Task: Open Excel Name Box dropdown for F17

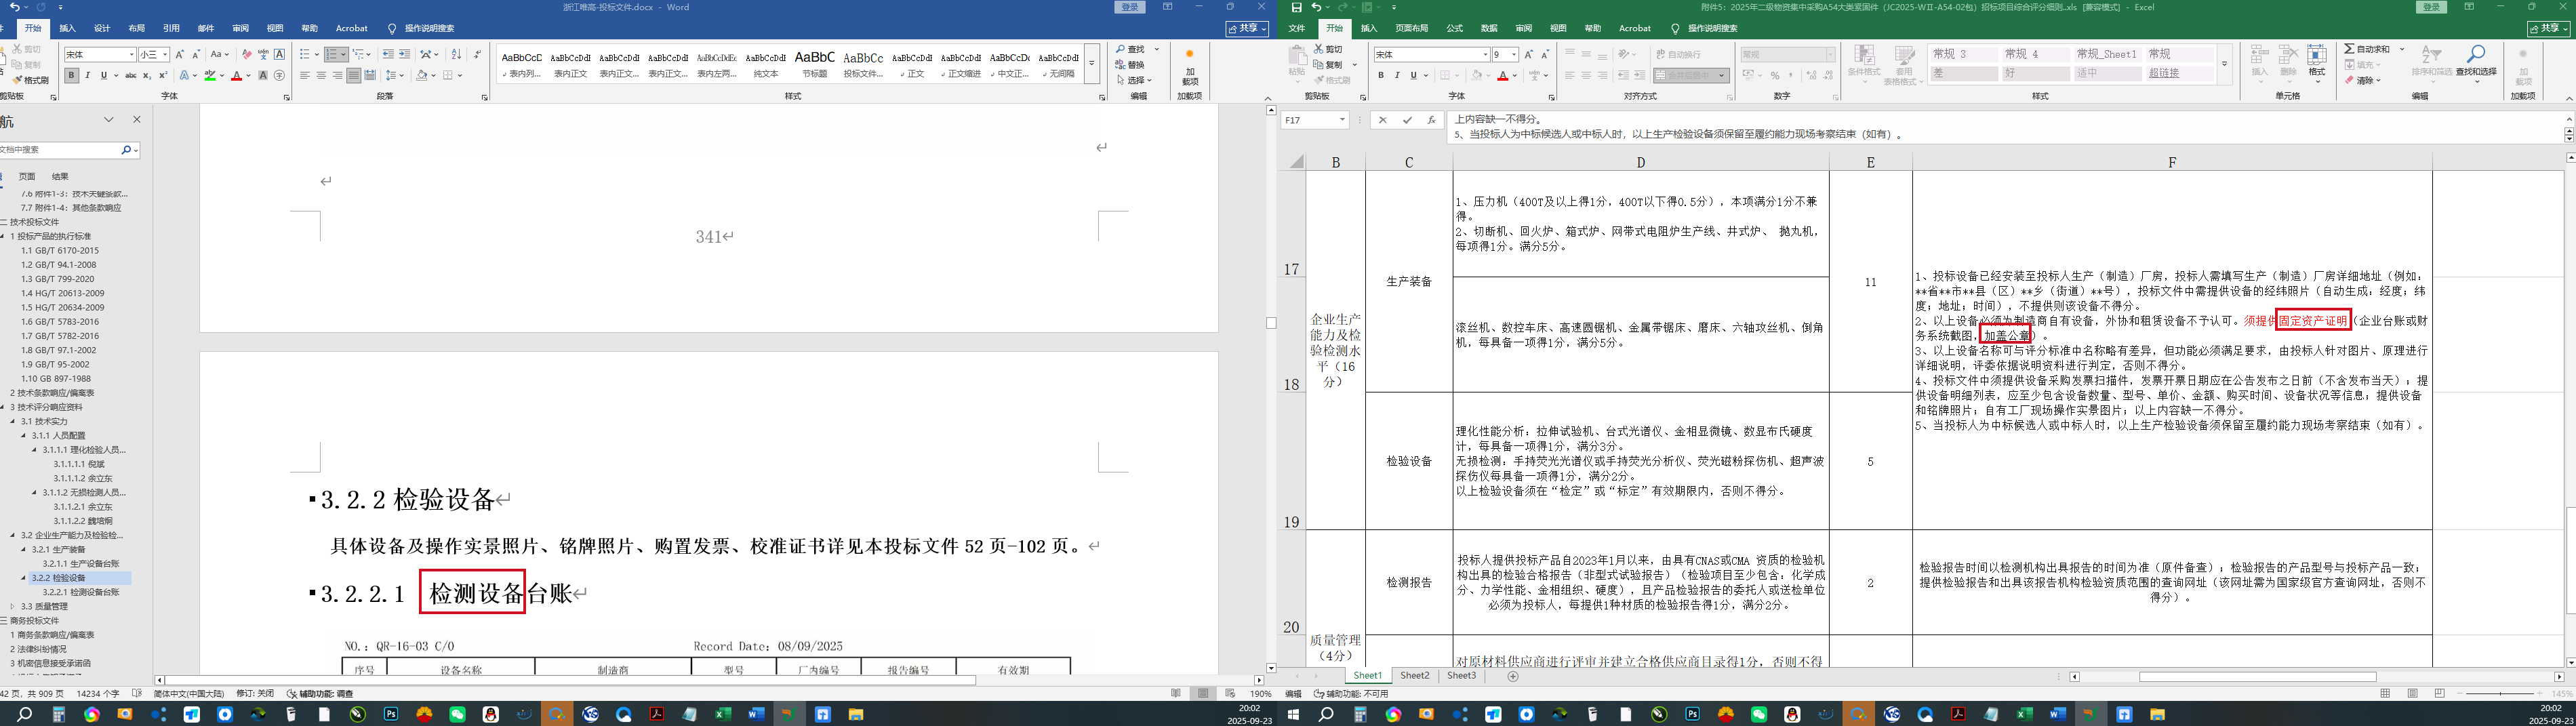Action: pyautogui.click(x=1342, y=120)
